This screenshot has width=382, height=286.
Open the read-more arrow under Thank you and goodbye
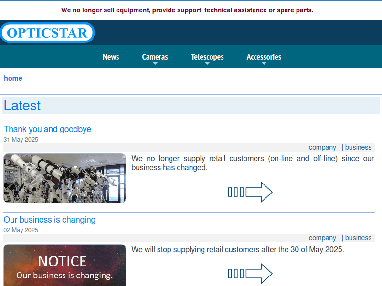pos(250,192)
